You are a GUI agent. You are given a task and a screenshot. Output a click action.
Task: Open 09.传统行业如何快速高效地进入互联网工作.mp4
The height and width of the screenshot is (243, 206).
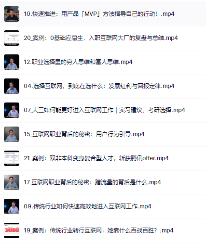tap(87, 206)
